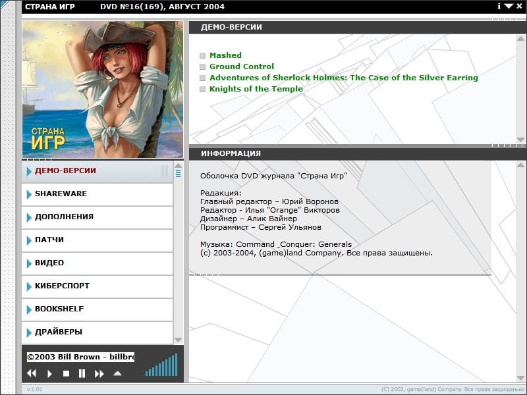Click menu list scroll-down arrow
Screen dimensions: 527x395
(x=178, y=340)
